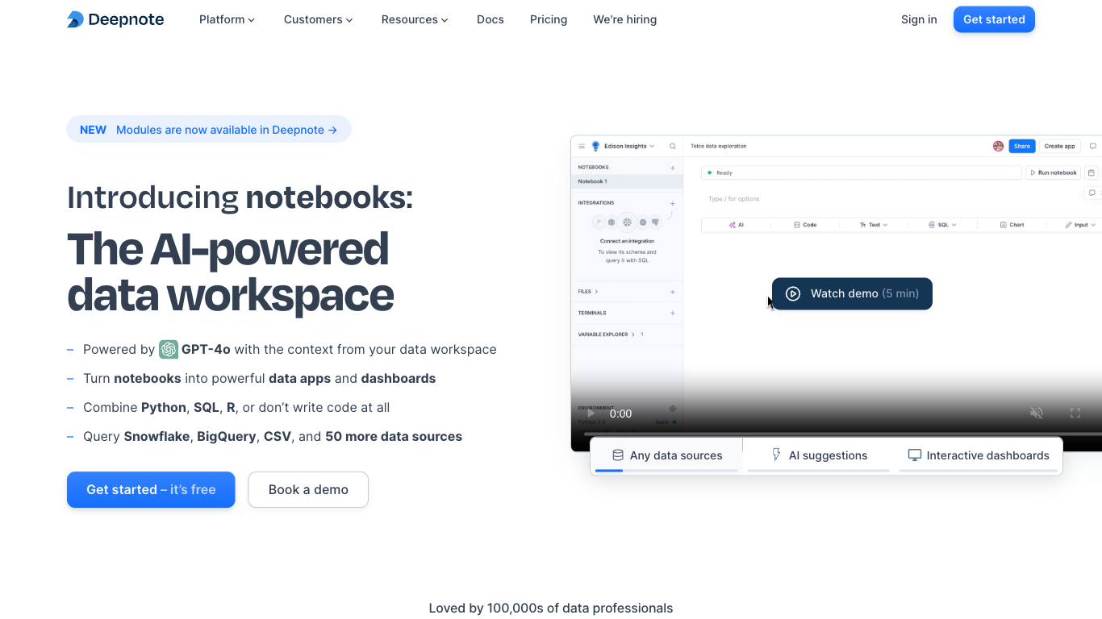This screenshot has height=619, width=1102.
Task: Click 'Loved by 100,000s of data professionals' text
Action: 551,608
